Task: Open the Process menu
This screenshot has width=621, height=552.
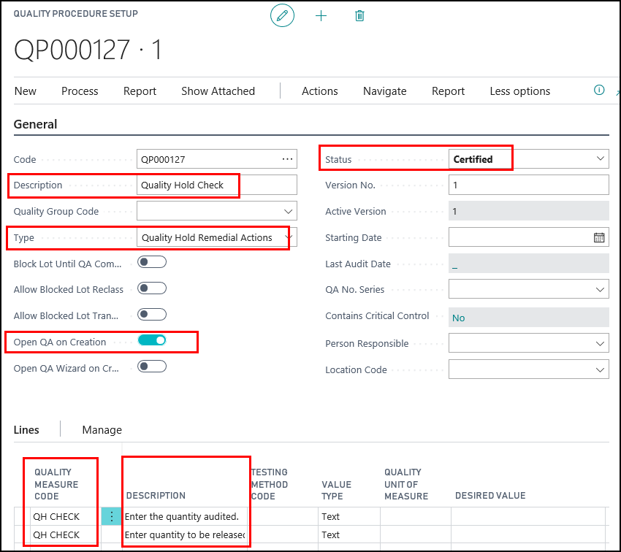Action: click(x=80, y=91)
